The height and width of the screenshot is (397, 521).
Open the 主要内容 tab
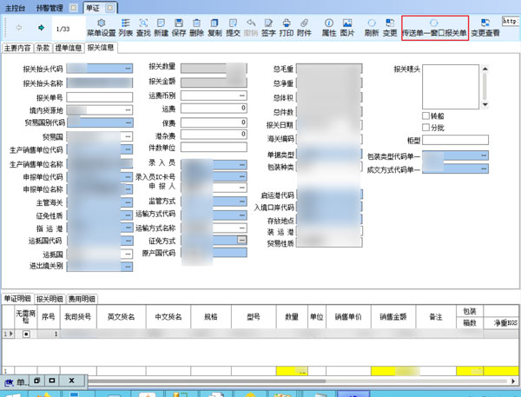(x=17, y=48)
